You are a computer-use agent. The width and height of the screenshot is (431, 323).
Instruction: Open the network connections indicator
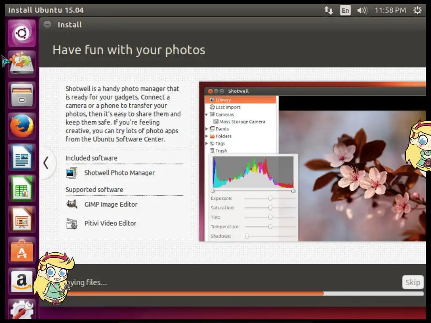point(328,11)
